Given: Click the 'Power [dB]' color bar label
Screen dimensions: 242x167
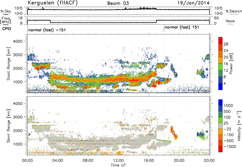Looking at the screenshot, I should coord(231,64).
